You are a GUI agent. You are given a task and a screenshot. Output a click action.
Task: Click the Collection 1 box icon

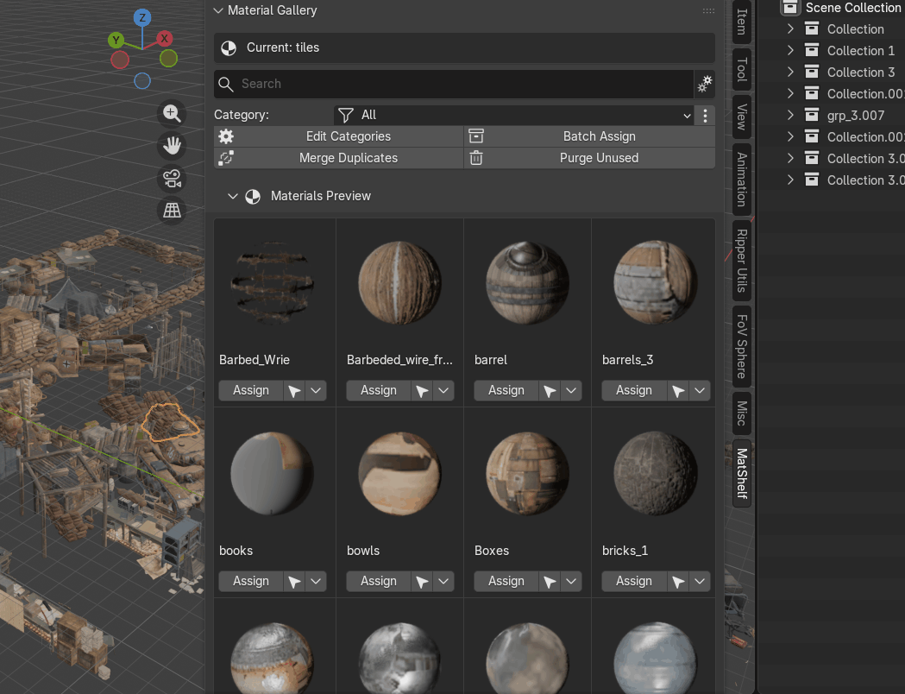[x=812, y=51]
